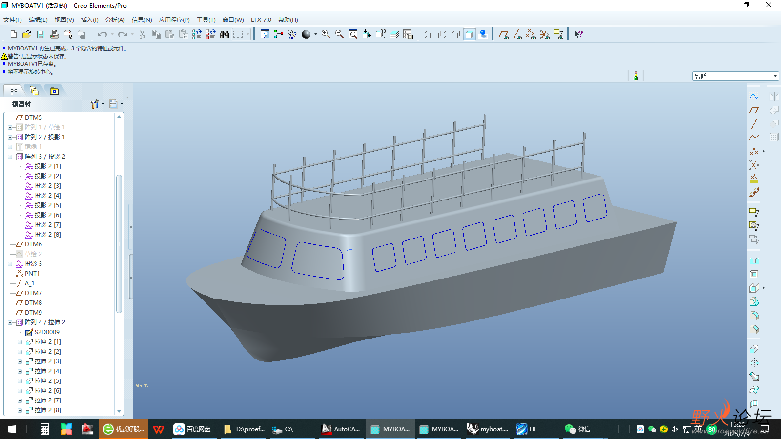This screenshot has width=781, height=439.
Task: Switch to the Folder Browser navigator tab
Action: (x=34, y=90)
